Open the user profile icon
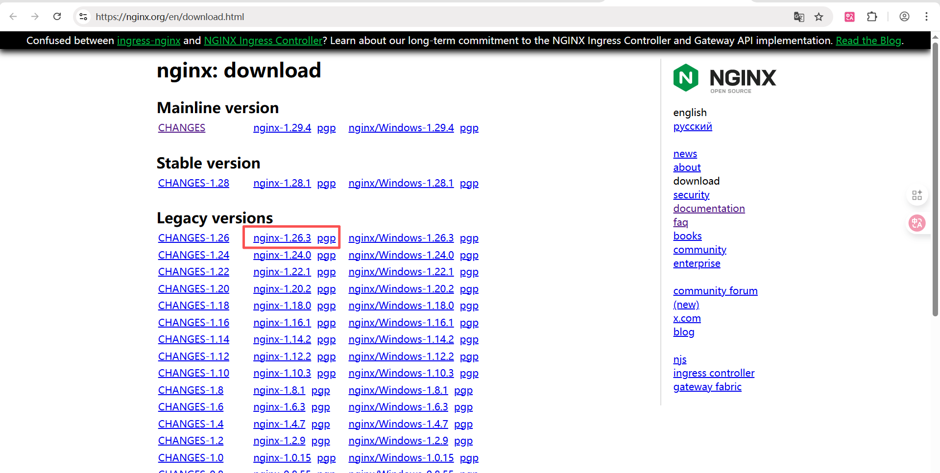The height and width of the screenshot is (473, 940). point(904,17)
